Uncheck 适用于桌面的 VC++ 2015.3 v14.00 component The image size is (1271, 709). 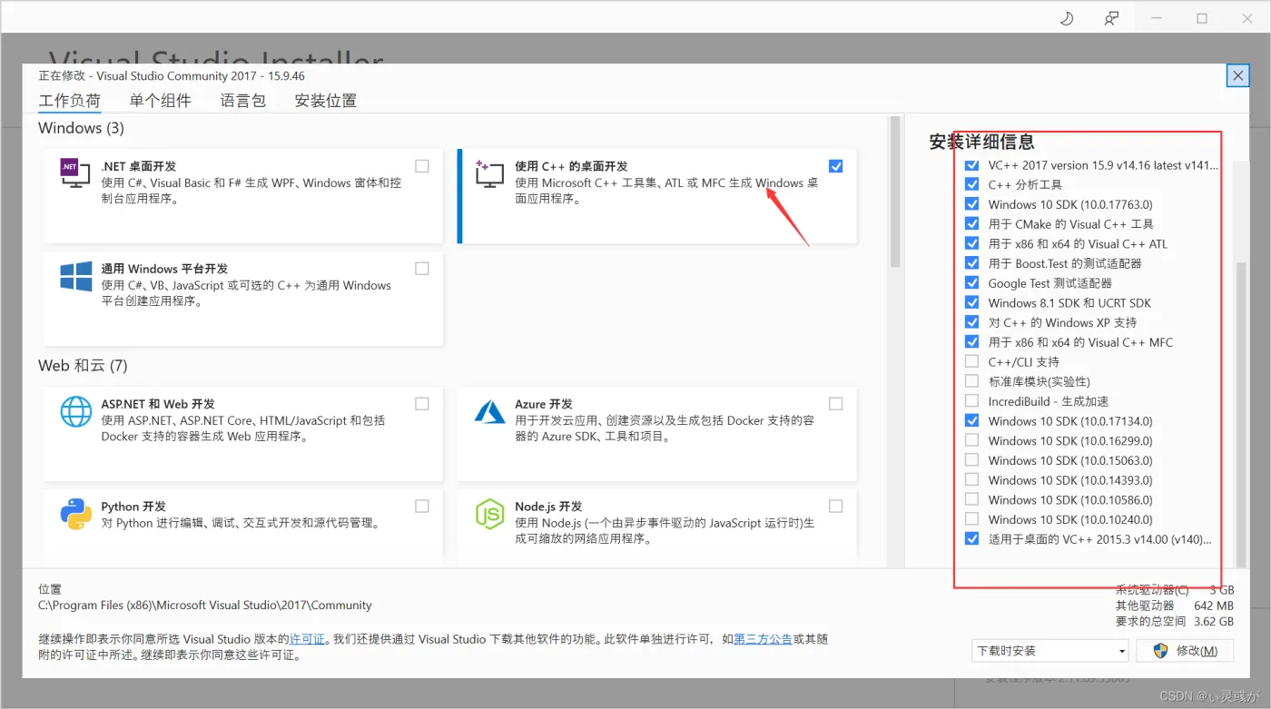pos(972,539)
